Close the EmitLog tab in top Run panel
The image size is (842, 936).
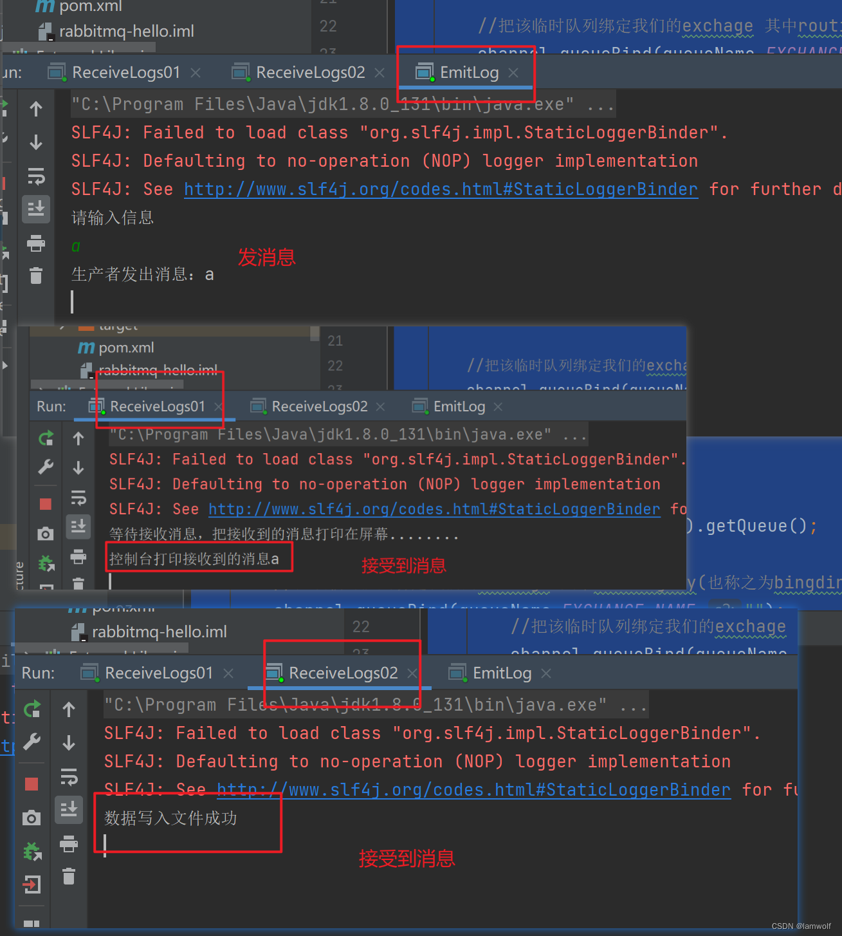click(513, 73)
